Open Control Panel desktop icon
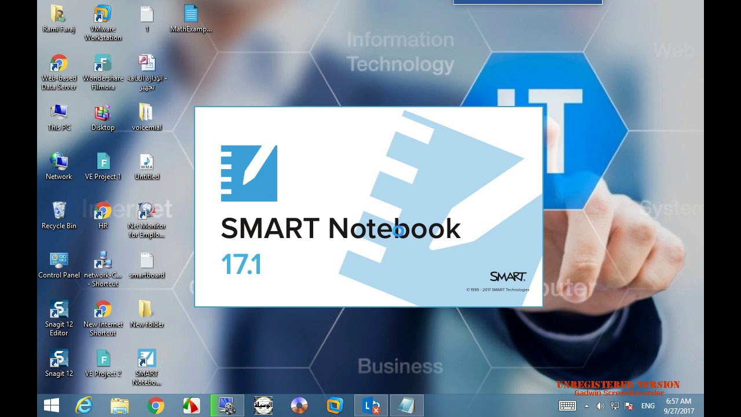 click(58, 265)
